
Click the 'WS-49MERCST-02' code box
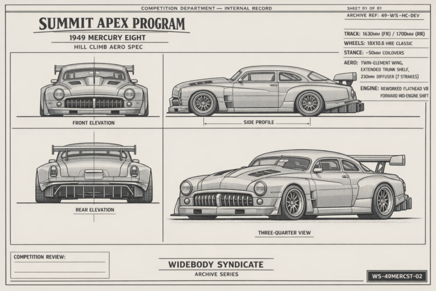[397, 277]
